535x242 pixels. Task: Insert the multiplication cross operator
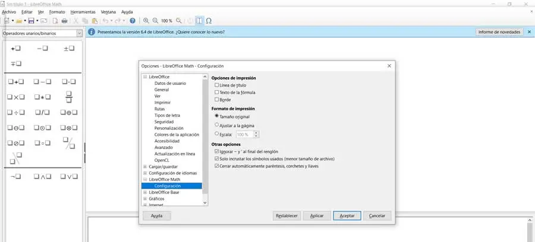click(x=15, y=97)
